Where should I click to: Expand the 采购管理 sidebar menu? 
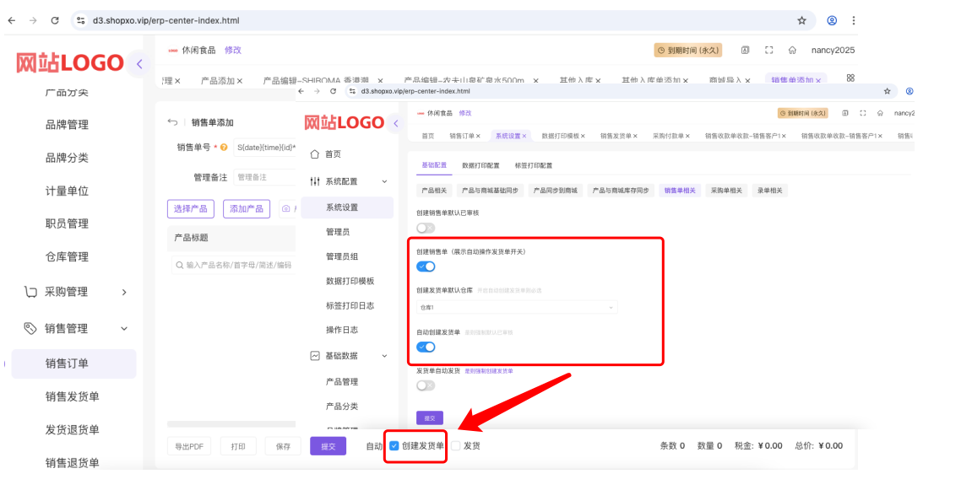click(x=74, y=292)
